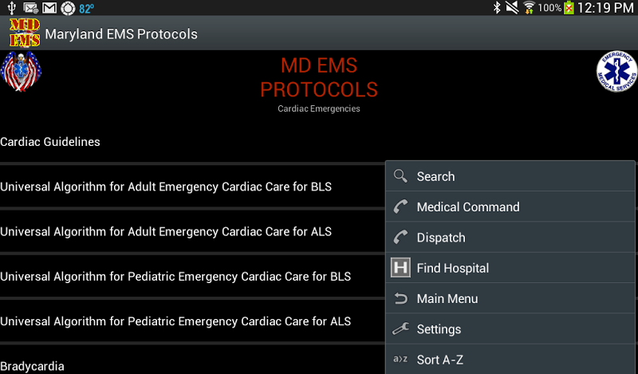
Task: Tap the Sort A-Z icon
Action: click(400, 360)
